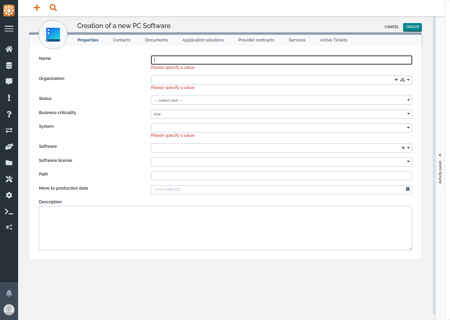Screen dimensions: 450x320
Task: Open the database stack sidebar icon
Action: (9, 66)
